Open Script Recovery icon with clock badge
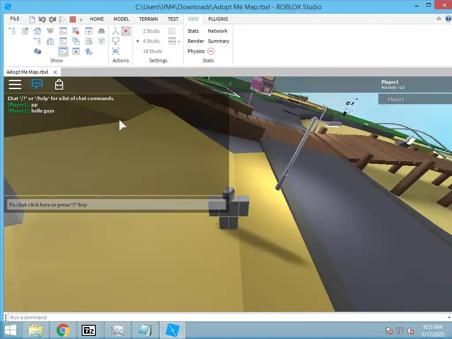This screenshot has height=339, width=452. 88,51
